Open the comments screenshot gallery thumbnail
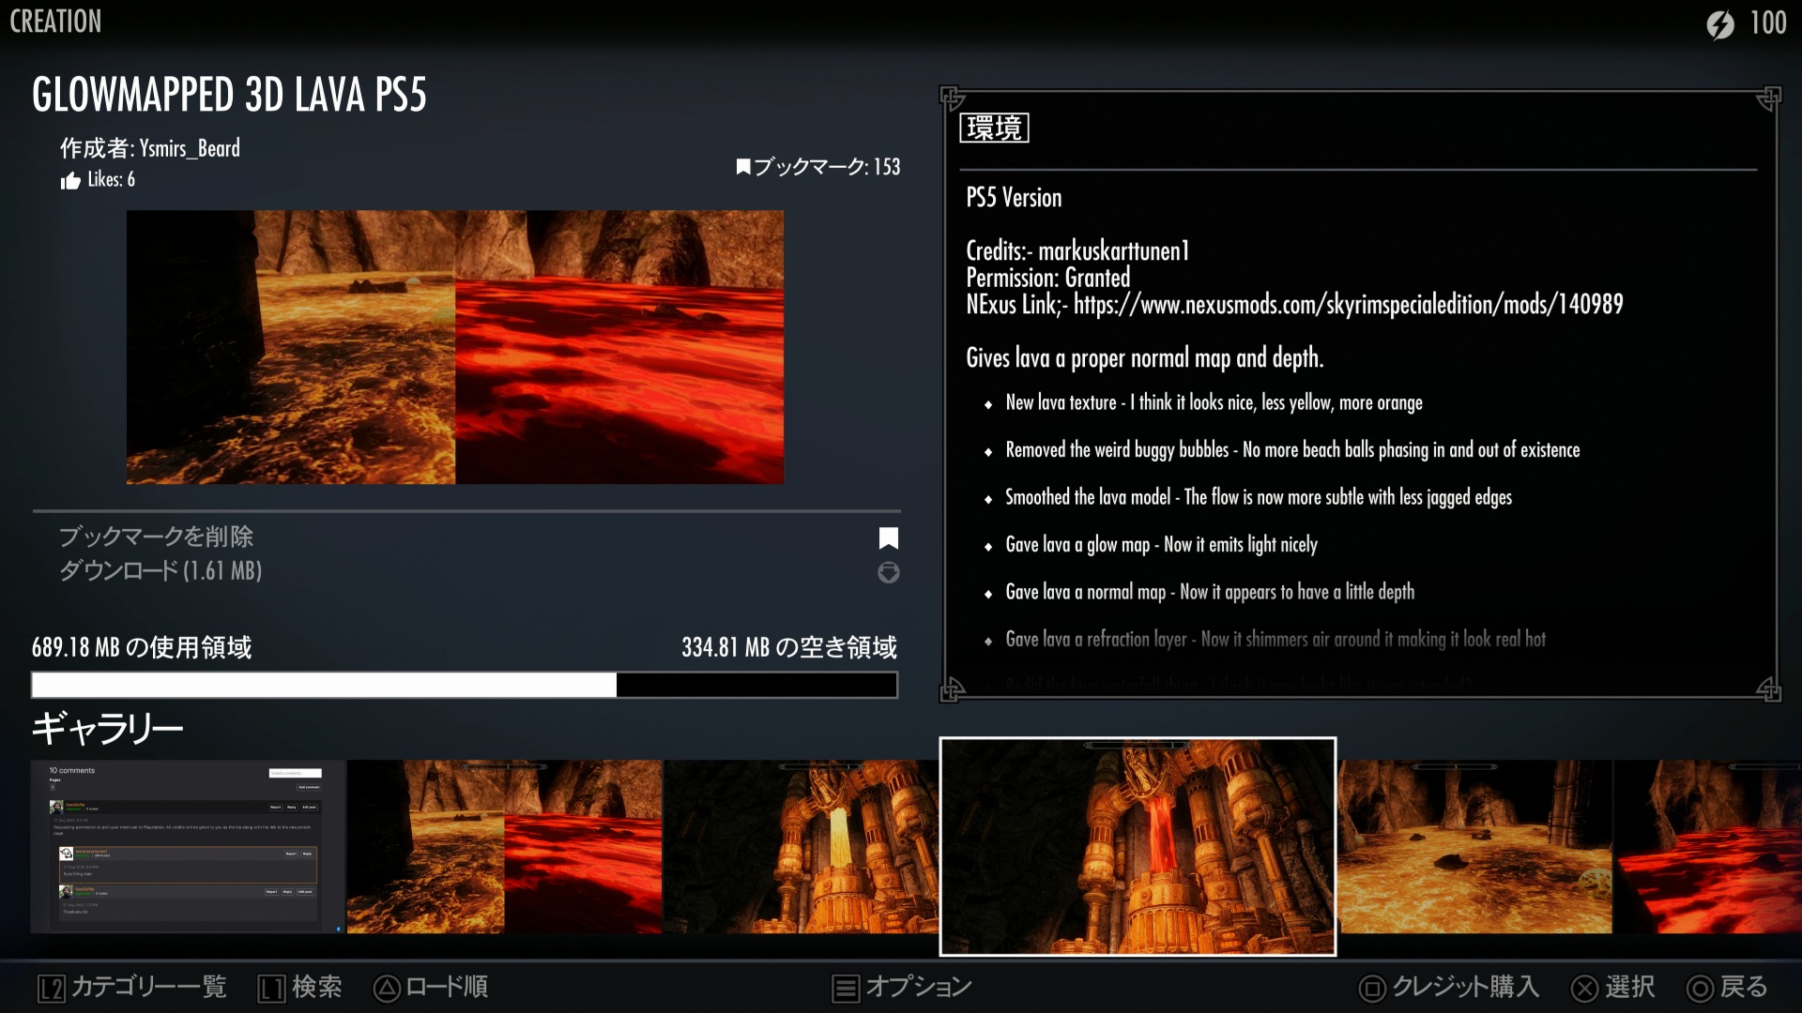This screenshot has width=1802, height=1013. [x=188, y=846]
